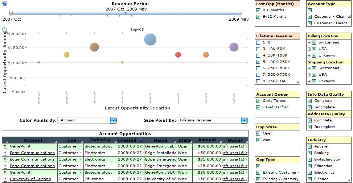
Task: Click the scroll-down arrow in Opp Type list
Action: point(297,180)
